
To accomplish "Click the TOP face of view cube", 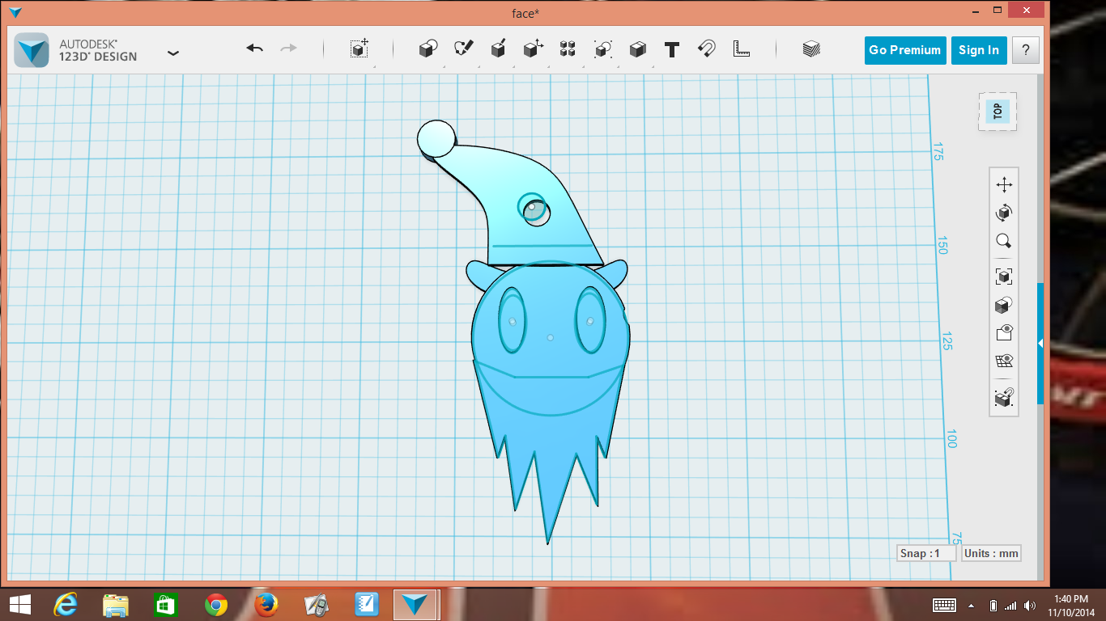I will (x=998, y=112).
